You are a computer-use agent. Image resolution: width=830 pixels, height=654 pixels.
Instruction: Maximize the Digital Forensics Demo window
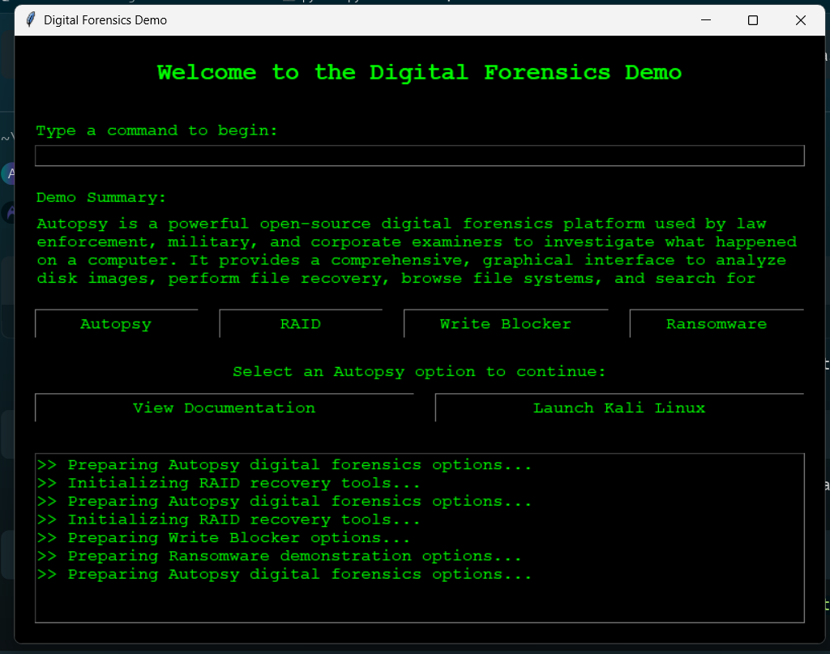(753, 20)
